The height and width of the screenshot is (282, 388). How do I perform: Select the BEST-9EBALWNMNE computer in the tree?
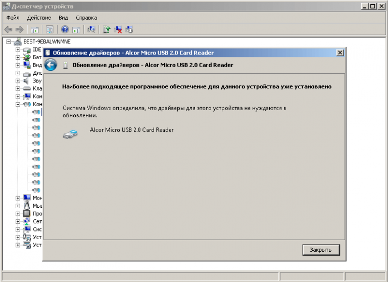click(46, 42)
